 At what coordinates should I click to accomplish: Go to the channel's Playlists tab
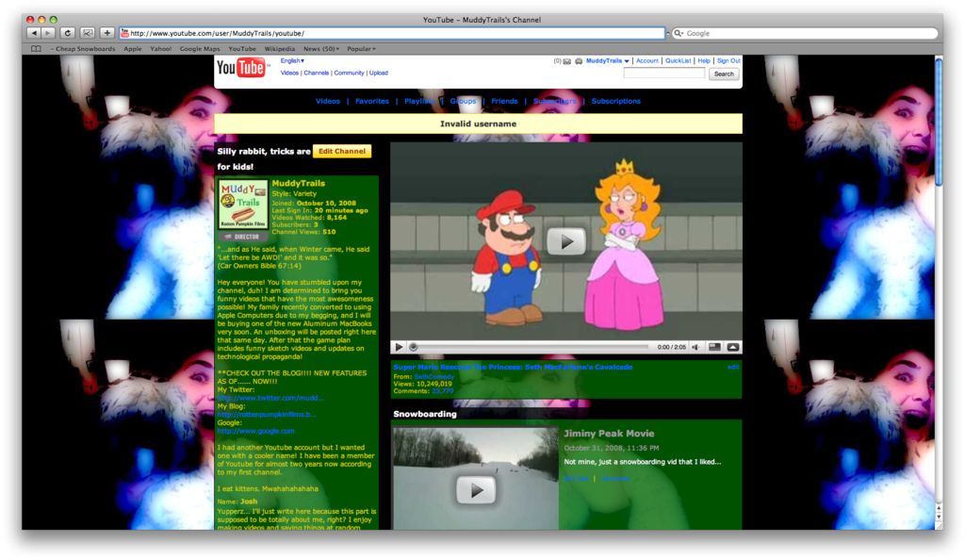[x=419, y=101]
